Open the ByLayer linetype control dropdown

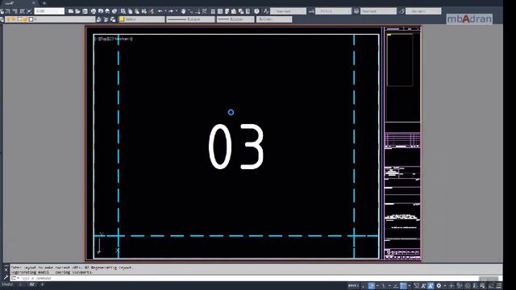pyautogui.click(x=190, y=19)
